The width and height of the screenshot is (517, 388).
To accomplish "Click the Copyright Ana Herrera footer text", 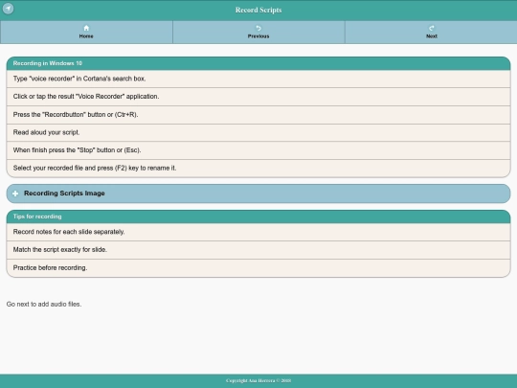I will point(258,380).
